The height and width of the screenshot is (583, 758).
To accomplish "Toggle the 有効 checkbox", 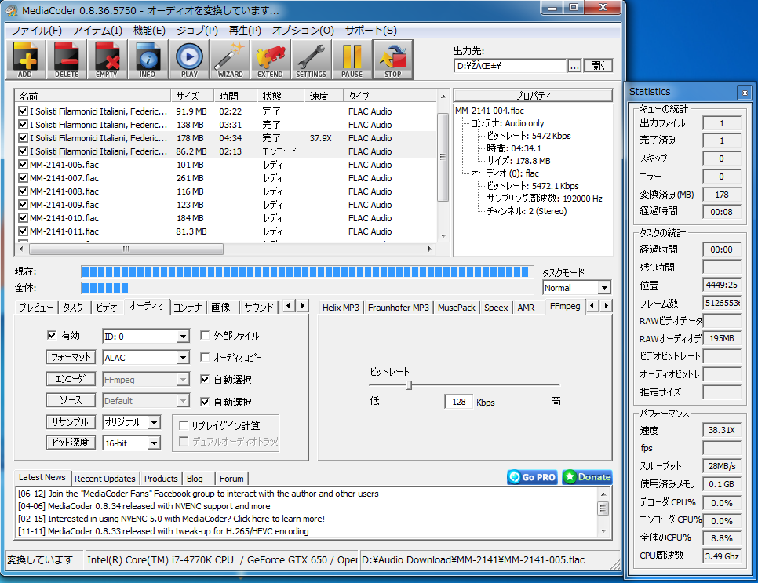I will coord(52,335).
